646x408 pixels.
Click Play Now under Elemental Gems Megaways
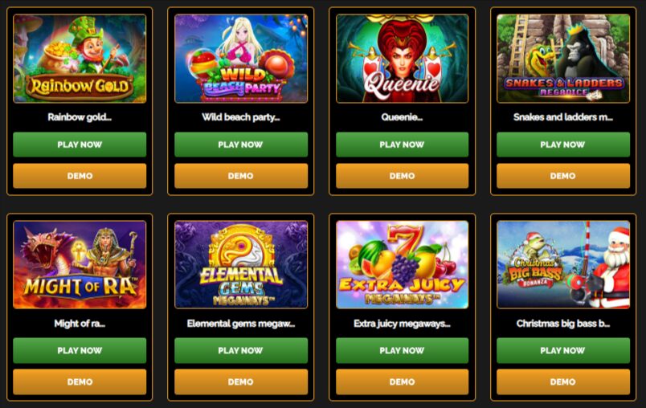(241, 350)
